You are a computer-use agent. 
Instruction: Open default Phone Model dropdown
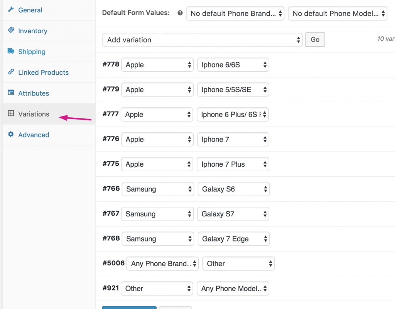tap(337, 14)
